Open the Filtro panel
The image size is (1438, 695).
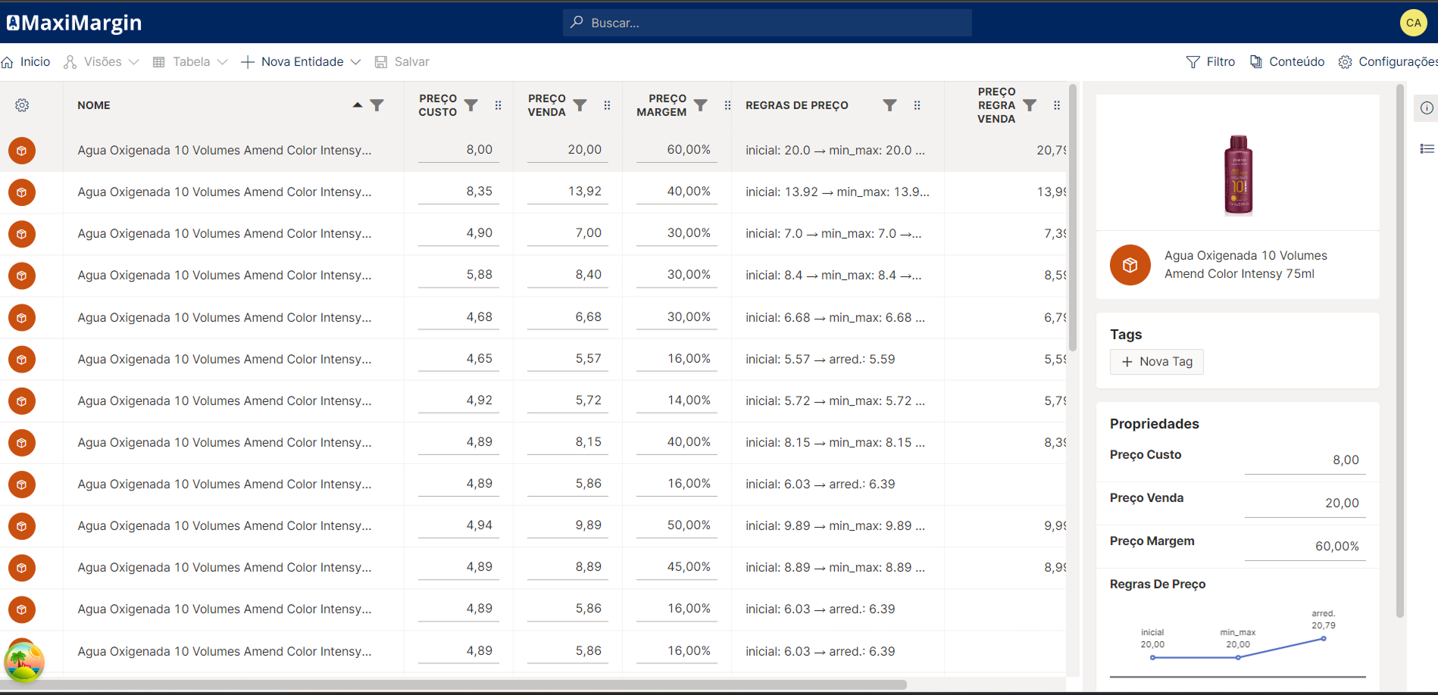1211,62
